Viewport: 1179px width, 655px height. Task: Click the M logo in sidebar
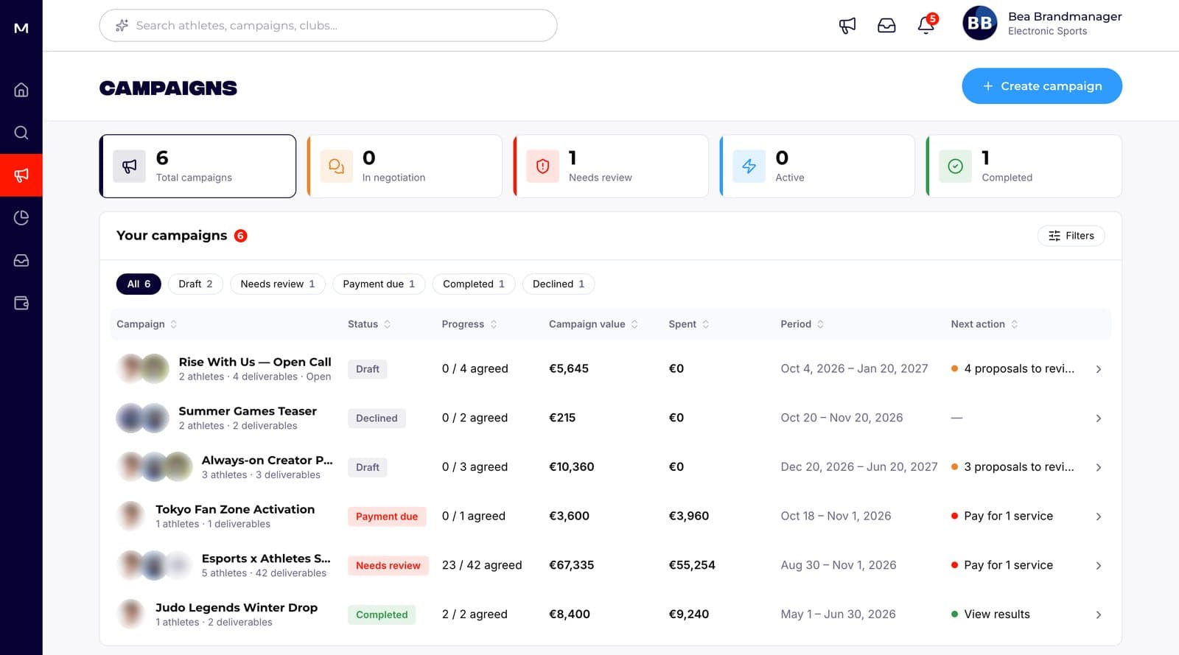click(x=21, y=28)
